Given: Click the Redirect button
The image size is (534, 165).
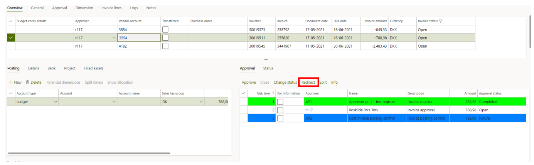Looking at the screenshot, I should [x=308, y=82].
